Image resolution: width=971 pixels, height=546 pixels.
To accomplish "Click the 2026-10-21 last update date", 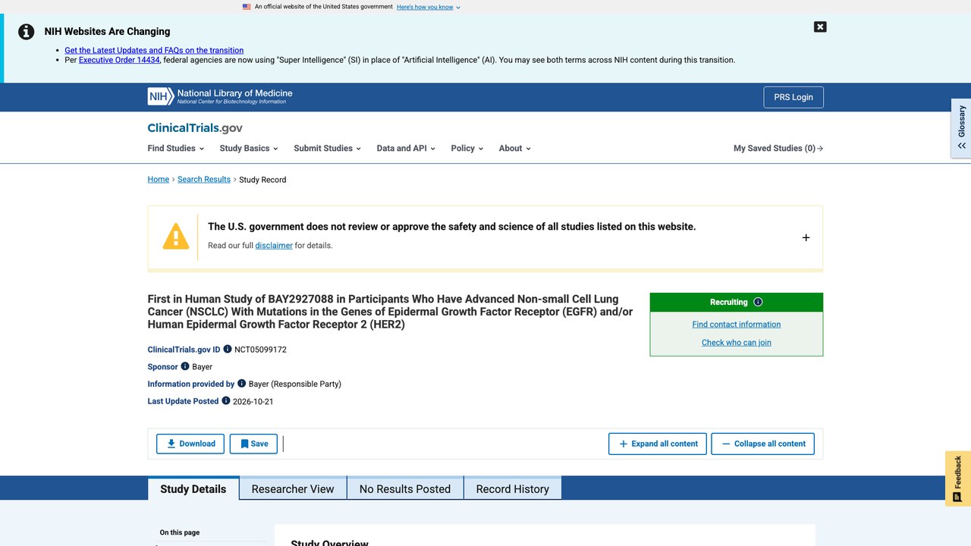I will click(x=253, y=401).
